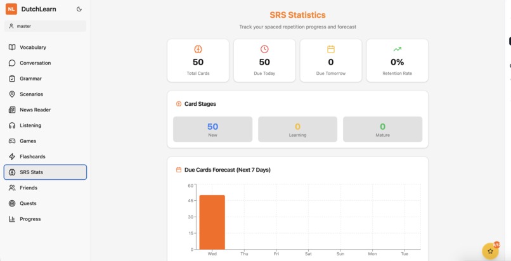Screen dimensions: 511x261
Task: Open Flashcards from the sidebar
Action: tap(45, 156)
